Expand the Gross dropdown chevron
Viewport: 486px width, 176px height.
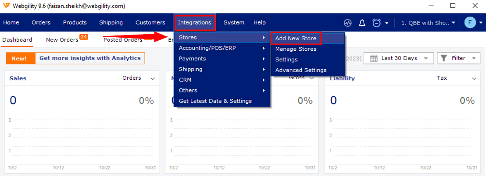(311, 78)
